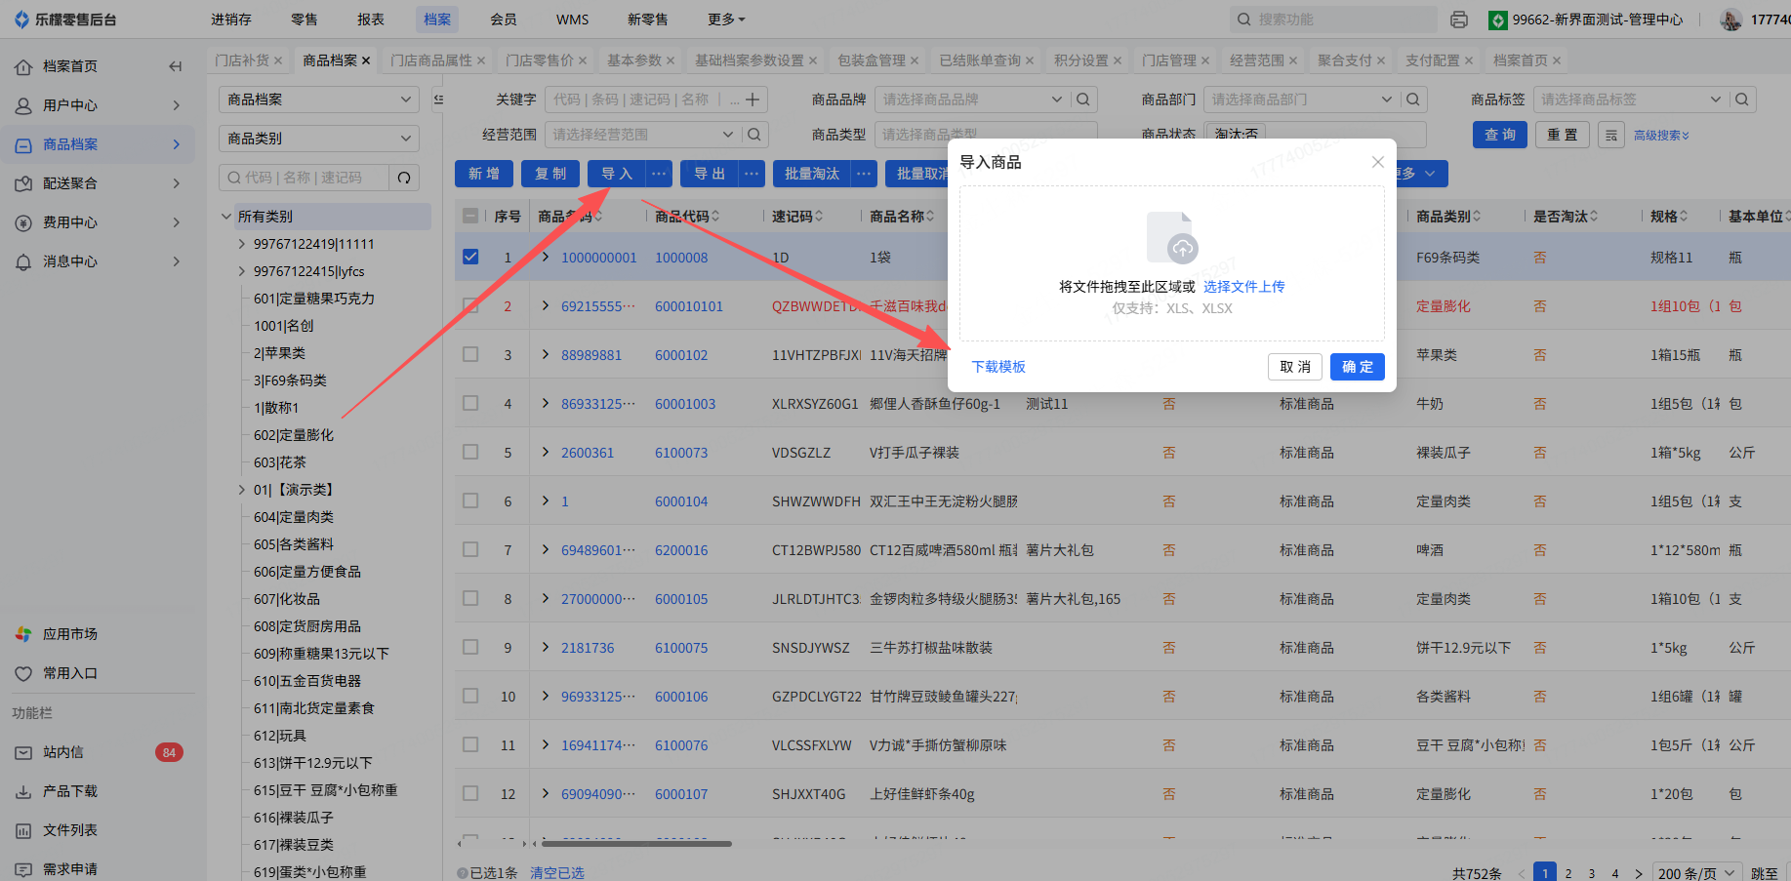Image resolution: width=1791 pixels, height=881 pixels.
Task: Click the 下载模板 link
Action: [x=998, y=367]
